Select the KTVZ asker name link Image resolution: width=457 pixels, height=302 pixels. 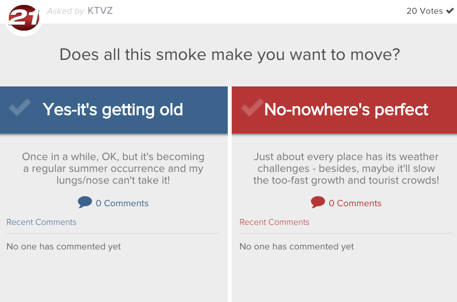tap(100, 11)
